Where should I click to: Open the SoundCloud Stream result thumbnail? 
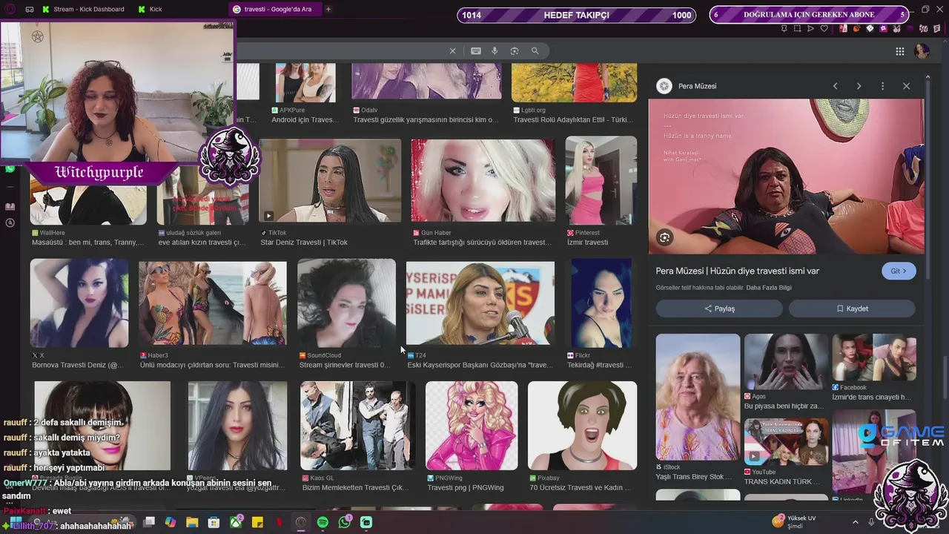(x=346, y=303)
